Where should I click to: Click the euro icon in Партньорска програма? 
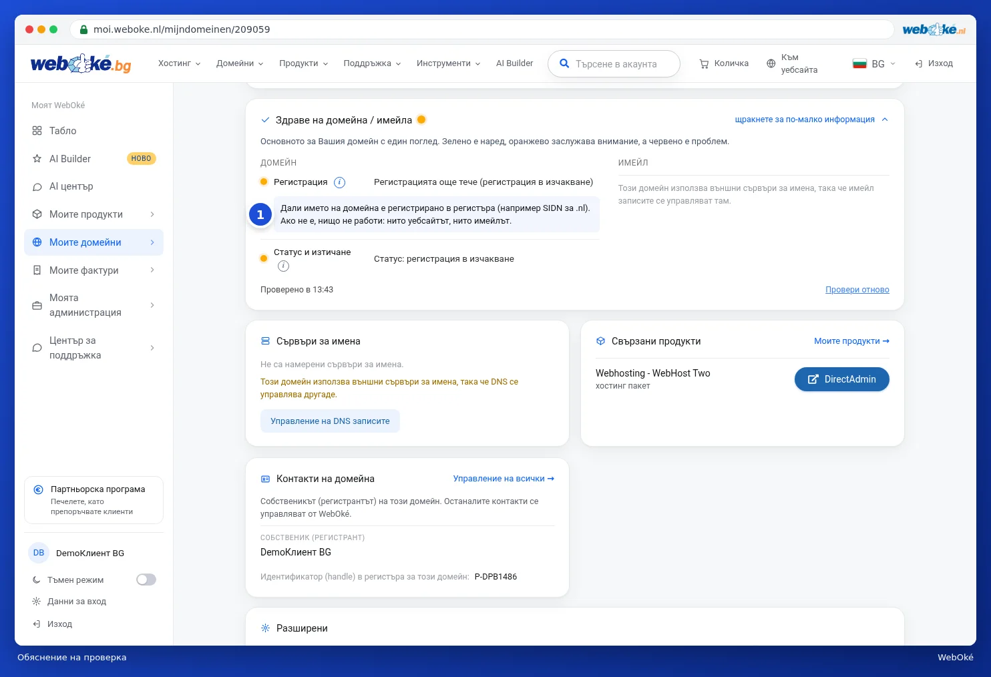[39, 489]
